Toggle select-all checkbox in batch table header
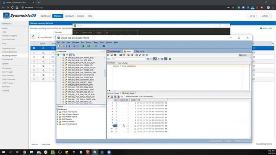 click(34, 43)
